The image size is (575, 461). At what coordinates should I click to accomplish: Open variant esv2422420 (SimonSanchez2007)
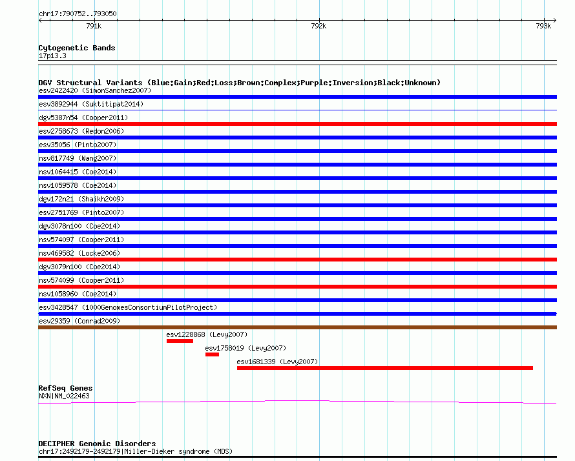(94, 90)
